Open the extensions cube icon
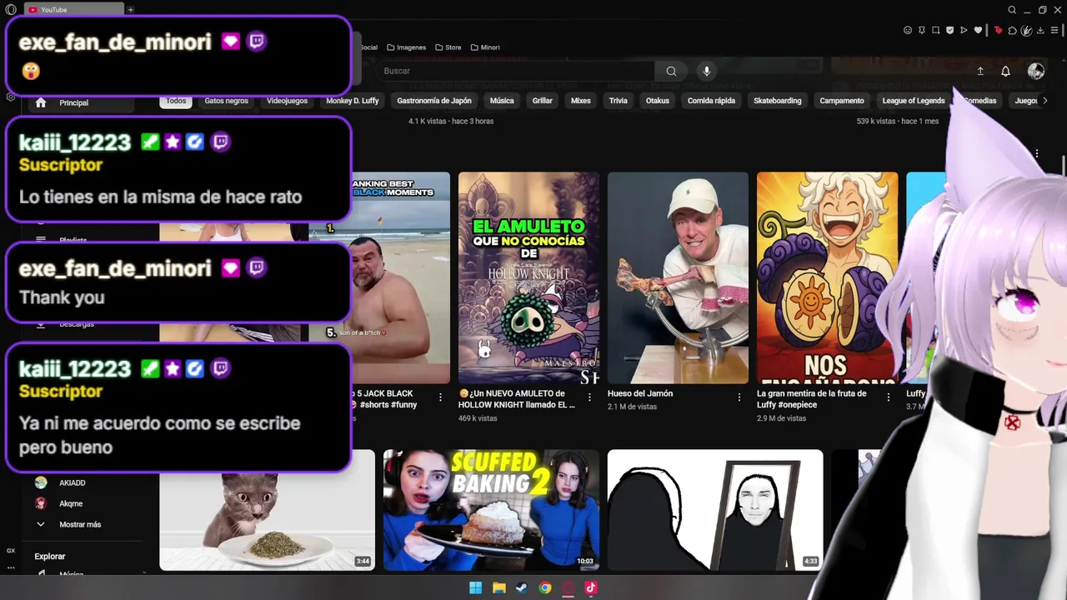Screen dimensions: 1067x600 tap(1012, 30)
